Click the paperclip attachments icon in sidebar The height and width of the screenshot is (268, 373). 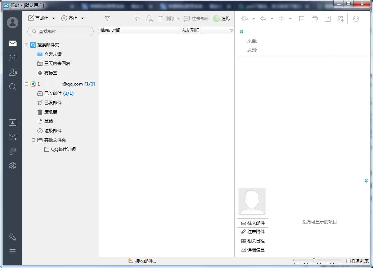click(x=12, y=151)
